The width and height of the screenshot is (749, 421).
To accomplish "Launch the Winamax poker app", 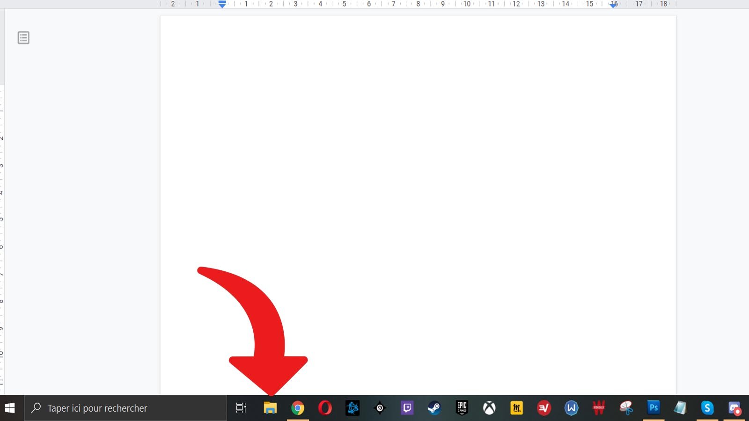I will tap(599, 408).
